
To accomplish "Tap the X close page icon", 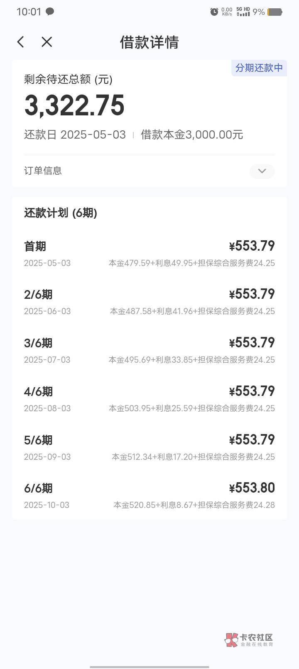I will click(47, 42).
